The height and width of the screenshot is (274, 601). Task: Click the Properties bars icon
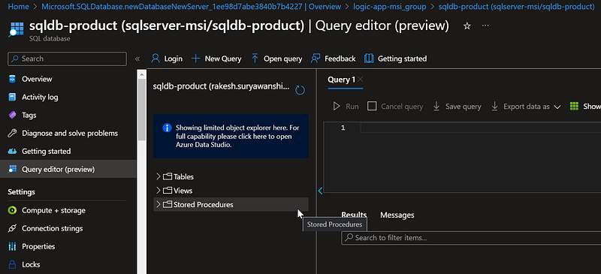pyautogui.click(x=13, y=246)
